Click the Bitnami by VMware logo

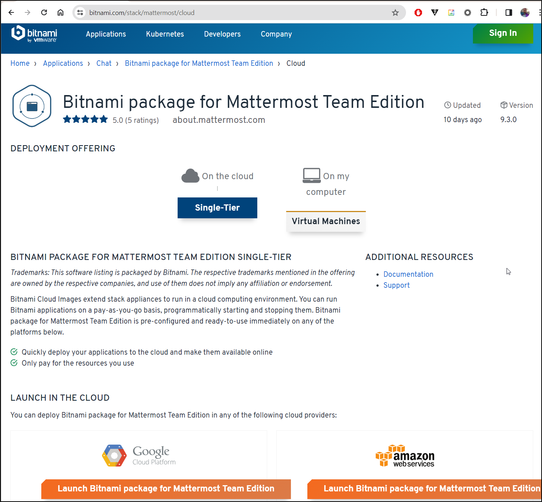click(34, 34)
